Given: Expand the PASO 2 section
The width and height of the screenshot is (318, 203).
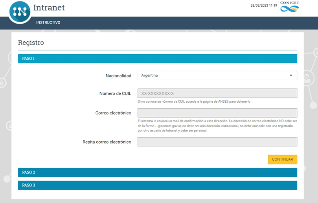Looking at the screenshot, I should pos(157,172).
